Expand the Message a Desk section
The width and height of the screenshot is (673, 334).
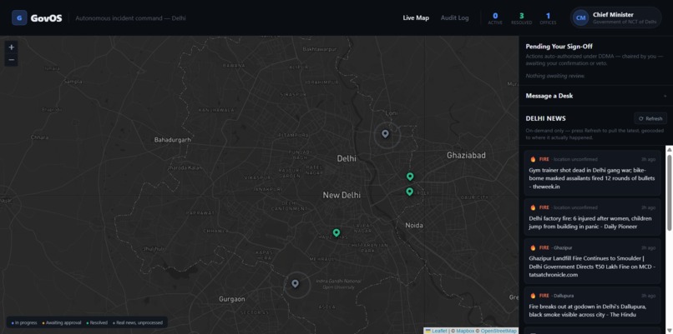pos(595,96)
